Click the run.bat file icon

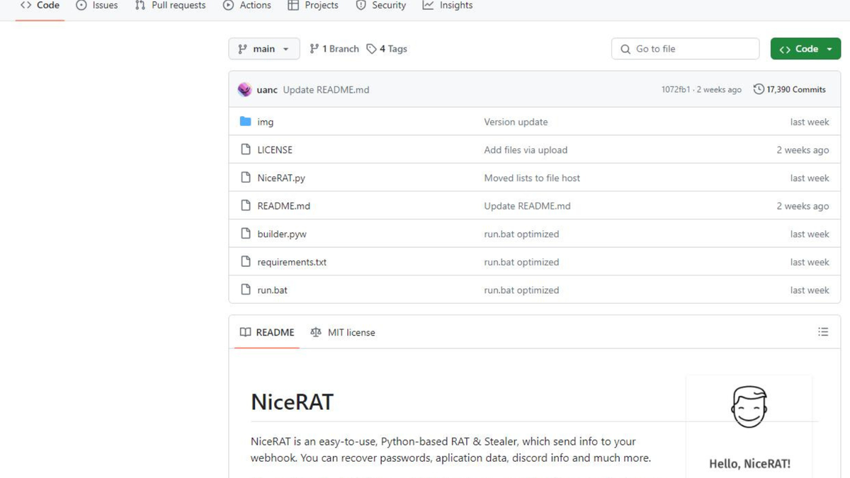246,290
